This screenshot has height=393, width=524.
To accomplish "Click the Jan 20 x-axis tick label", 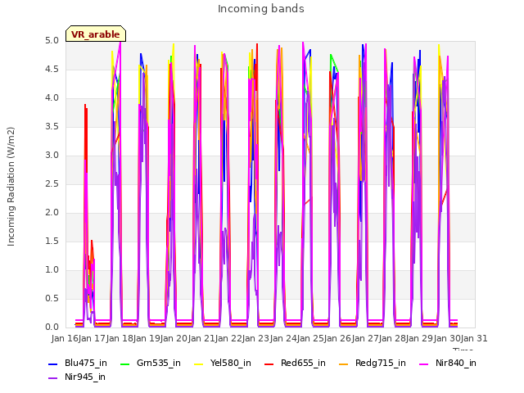I will coord(174,339).
